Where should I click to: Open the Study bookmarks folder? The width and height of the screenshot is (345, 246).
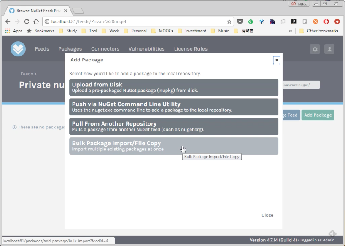68,31
